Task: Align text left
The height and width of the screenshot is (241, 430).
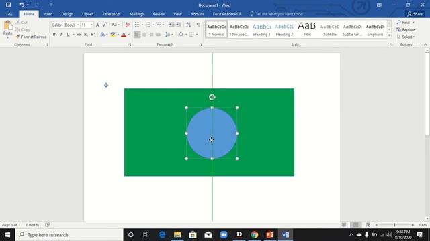Action: (137, 35)
